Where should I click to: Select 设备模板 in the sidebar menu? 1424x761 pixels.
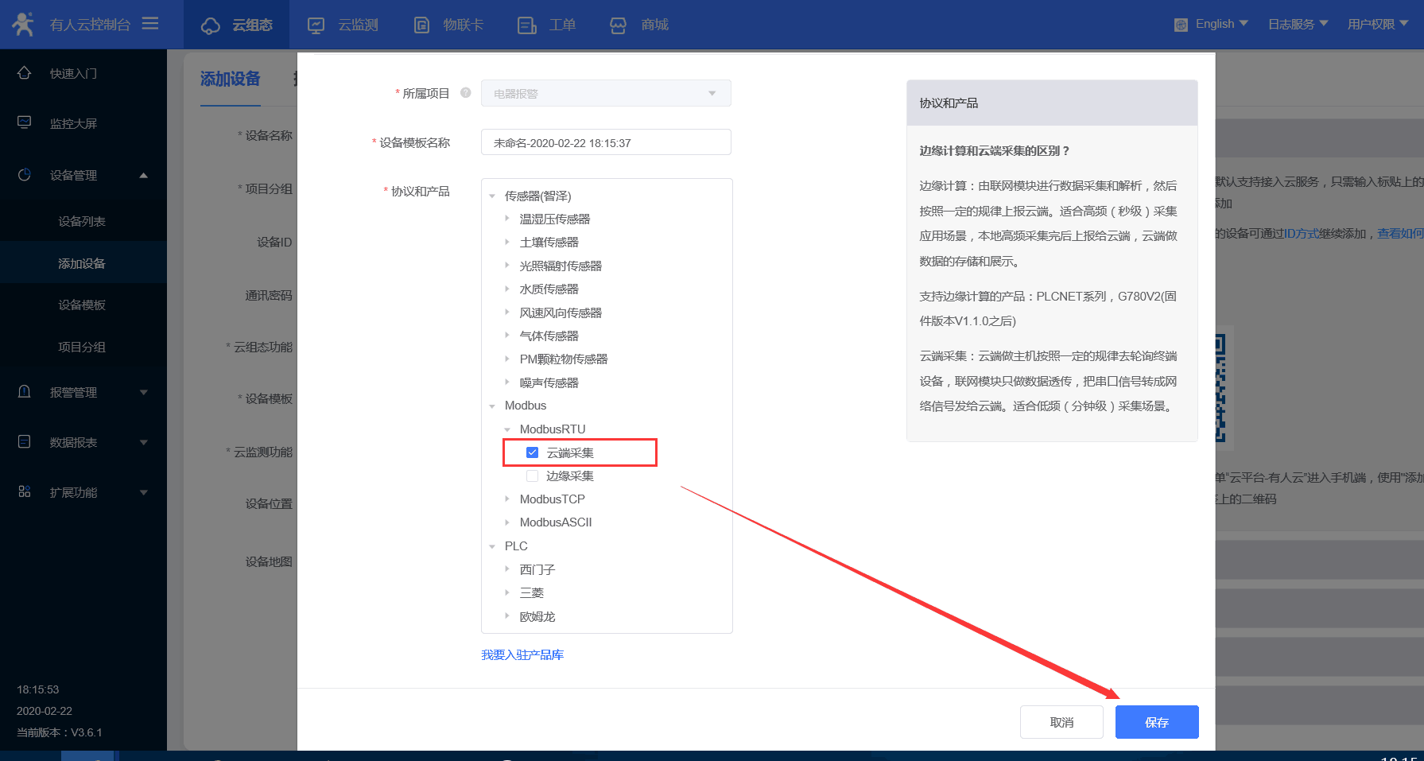82,305
